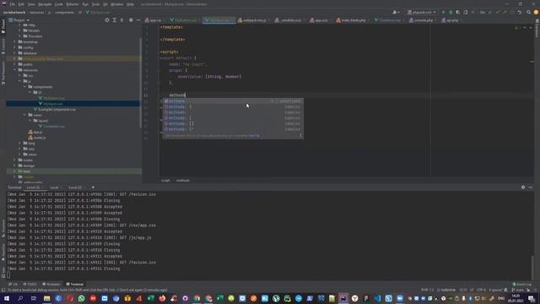Switch to the app.css editor tab
540x304 pixels.
click(x=154, y=20)
